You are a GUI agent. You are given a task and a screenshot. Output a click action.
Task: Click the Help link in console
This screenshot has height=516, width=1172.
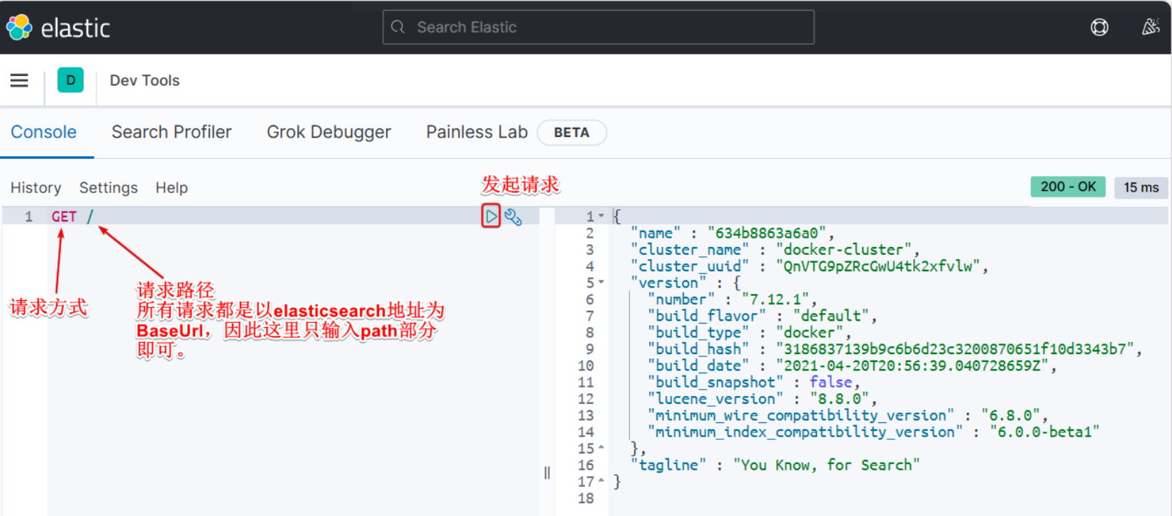click(x=172, y=187)
